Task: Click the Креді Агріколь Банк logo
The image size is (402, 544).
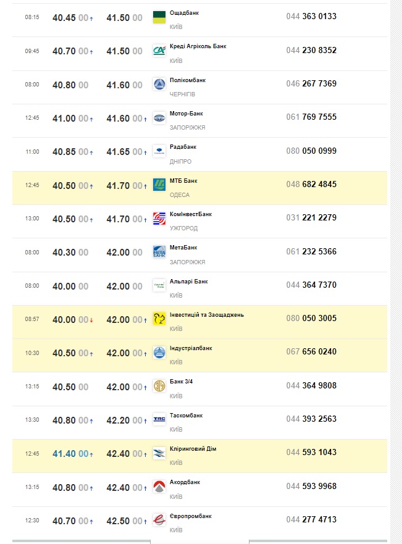Action: click(159, 51)
